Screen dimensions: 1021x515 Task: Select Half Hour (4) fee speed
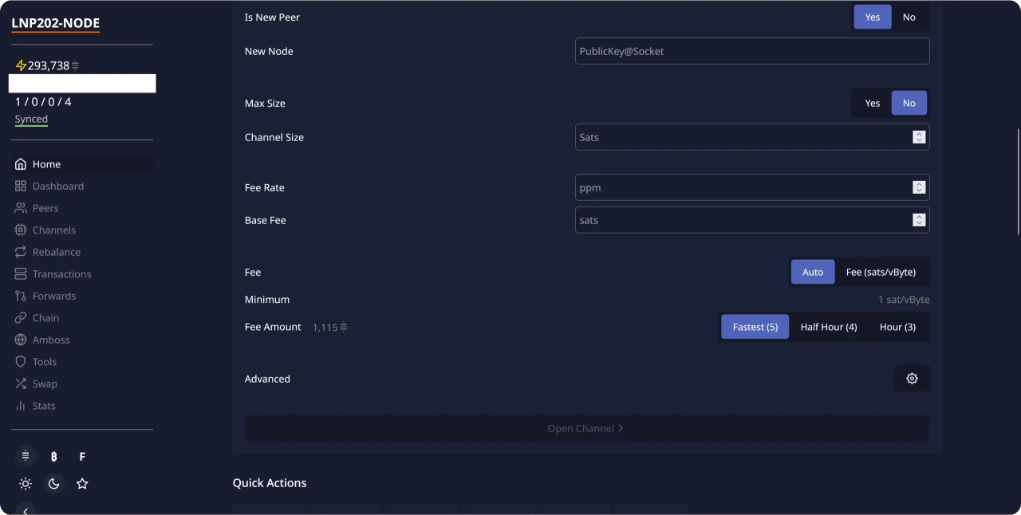tap(828, 327)
